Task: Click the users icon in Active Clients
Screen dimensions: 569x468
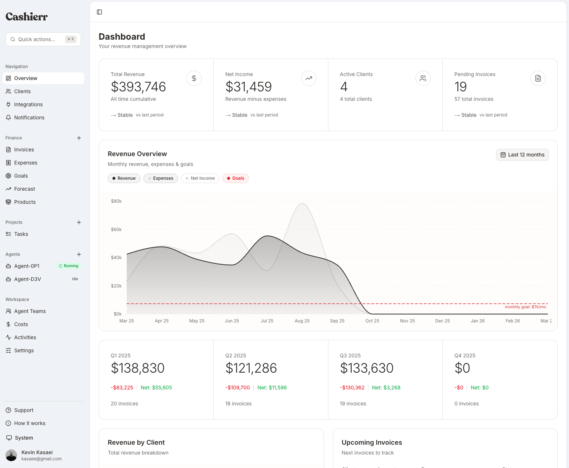Action: [x=423, y=78]
